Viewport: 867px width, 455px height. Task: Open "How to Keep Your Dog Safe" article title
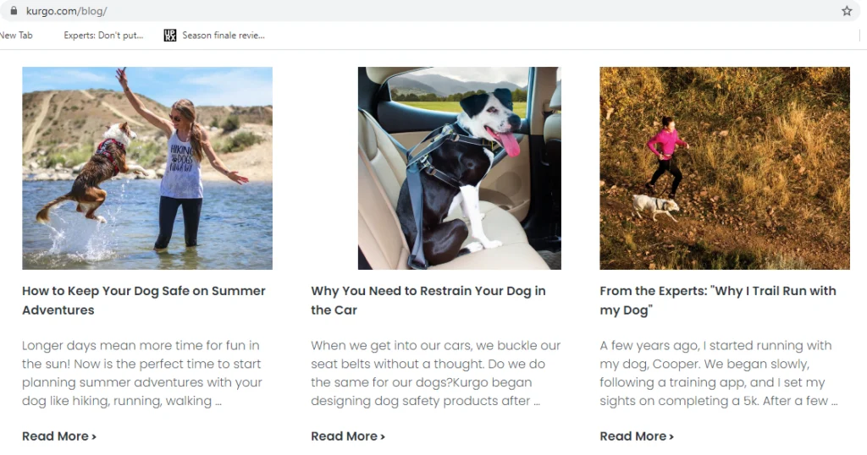point(144,300)
